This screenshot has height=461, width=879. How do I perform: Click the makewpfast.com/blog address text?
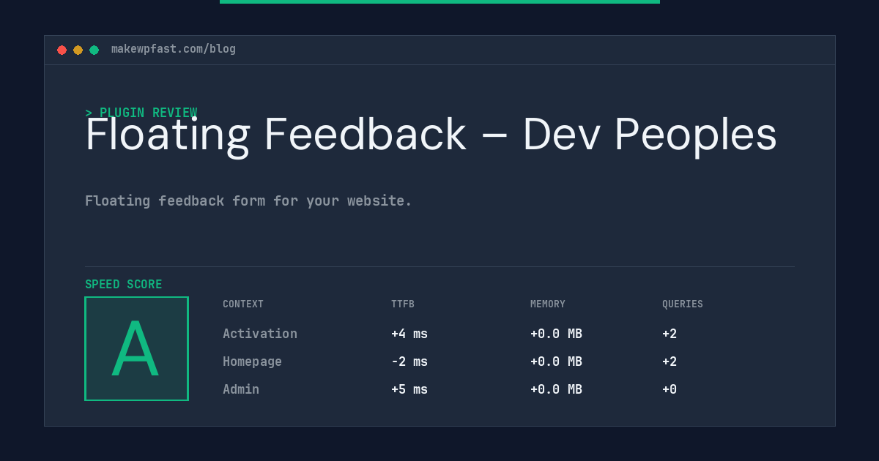click(174, 49)
